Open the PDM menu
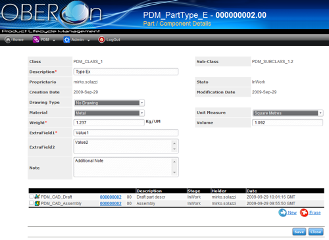Image resolution: width=329 pixels, height=240 pixels. click(x=44, y=39)
